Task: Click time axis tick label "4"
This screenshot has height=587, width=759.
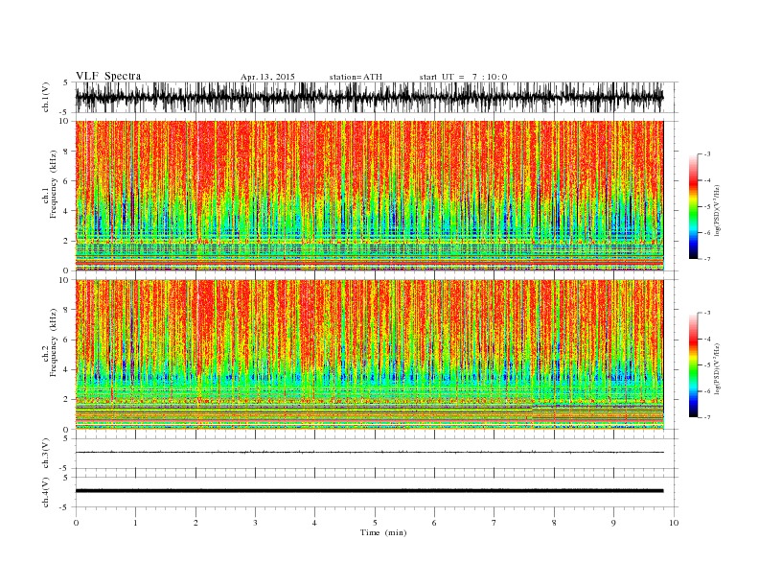Action: (x=315, y=523)
